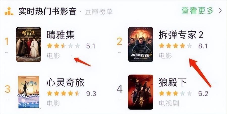Click the star rating of 心灵奇旅
The width and height of the screenshot is (227, 114).
click(63, 93)
